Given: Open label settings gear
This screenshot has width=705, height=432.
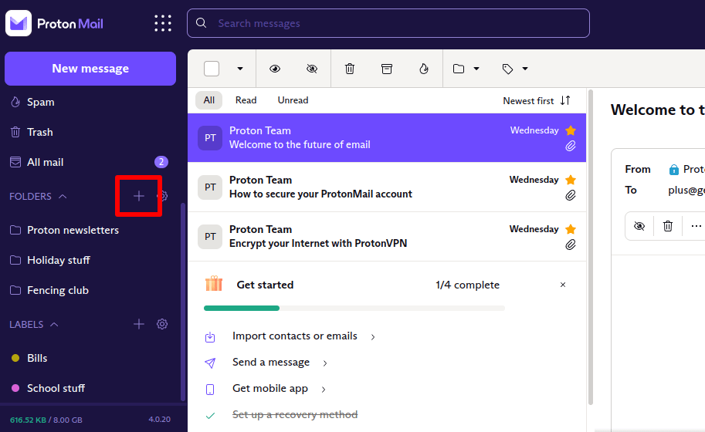Looking at the screenshot, I should pyautogui.click(x=162, y=324).
